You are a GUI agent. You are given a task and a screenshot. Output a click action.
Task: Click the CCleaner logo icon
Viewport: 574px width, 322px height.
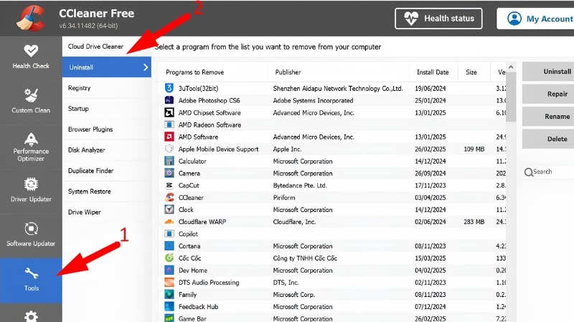click(x=31, y=19)
